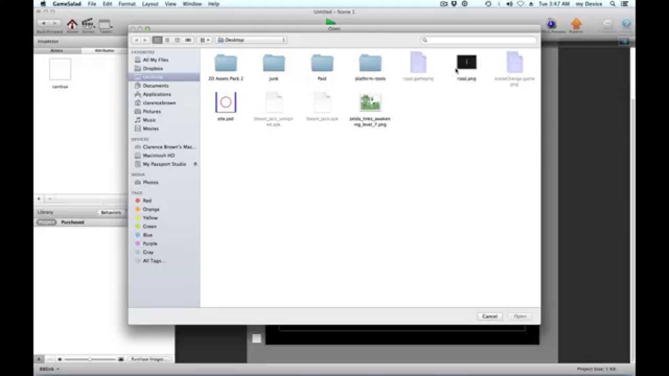Select the platform-tools folder
The width and height of the screenshot is (669, 376).
click(370, 63)
